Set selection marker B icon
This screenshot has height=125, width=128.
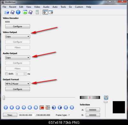48,108
